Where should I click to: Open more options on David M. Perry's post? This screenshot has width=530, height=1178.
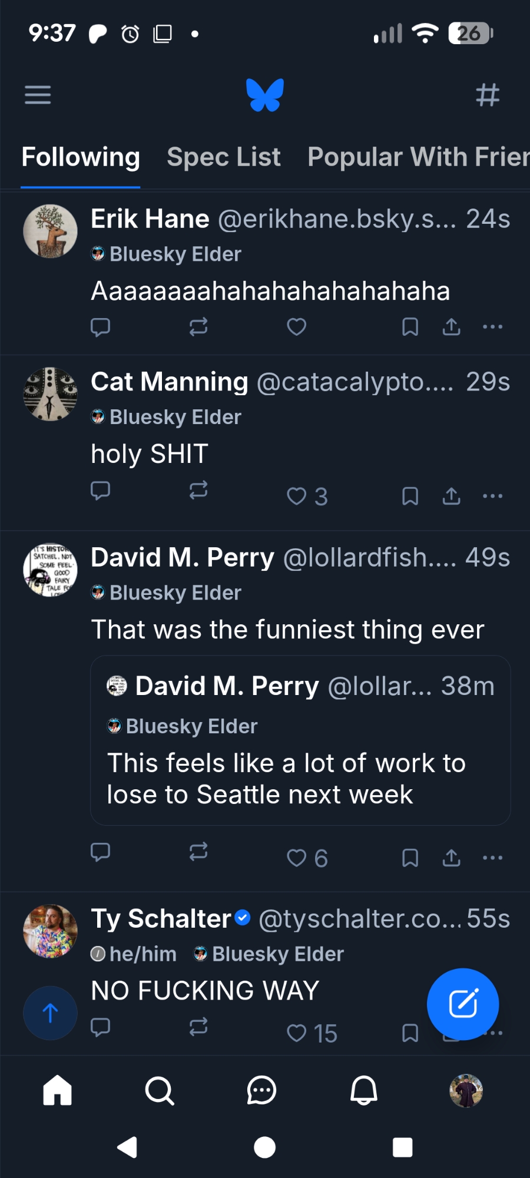(x=492, y=858)
